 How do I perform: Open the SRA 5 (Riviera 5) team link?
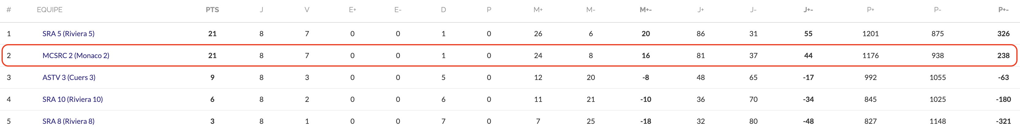69,34
